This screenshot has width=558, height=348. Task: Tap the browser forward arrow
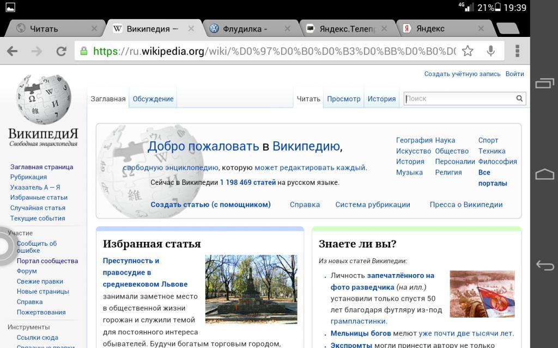[37, 51]
